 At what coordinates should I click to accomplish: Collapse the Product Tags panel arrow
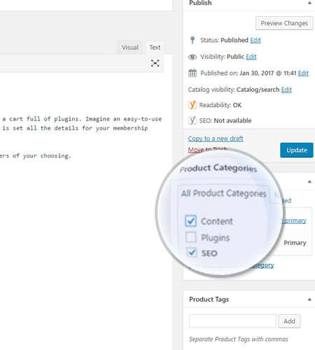[309, 300]
